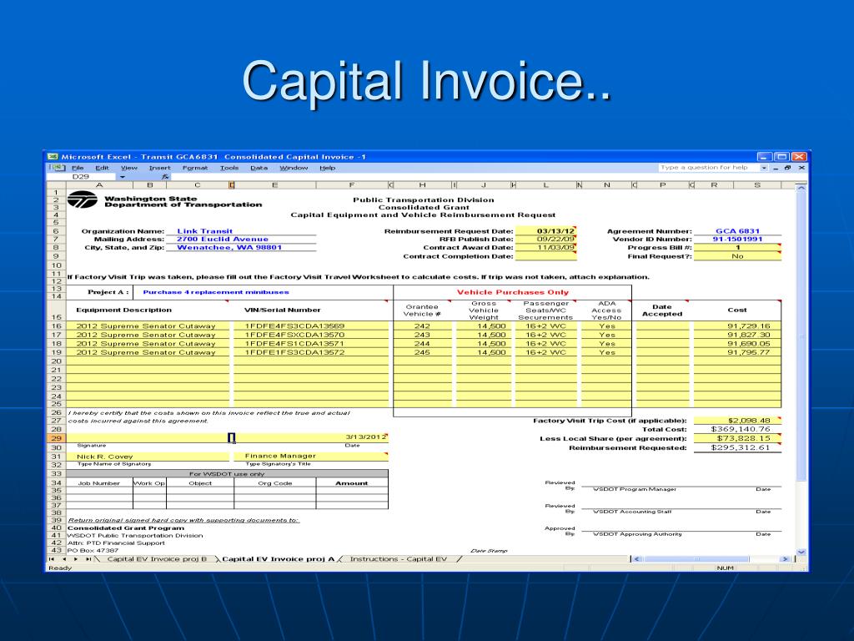The height and width of the screenshot is (641, 854).
Task: Open the Format menu
Action: coord(195,168)
